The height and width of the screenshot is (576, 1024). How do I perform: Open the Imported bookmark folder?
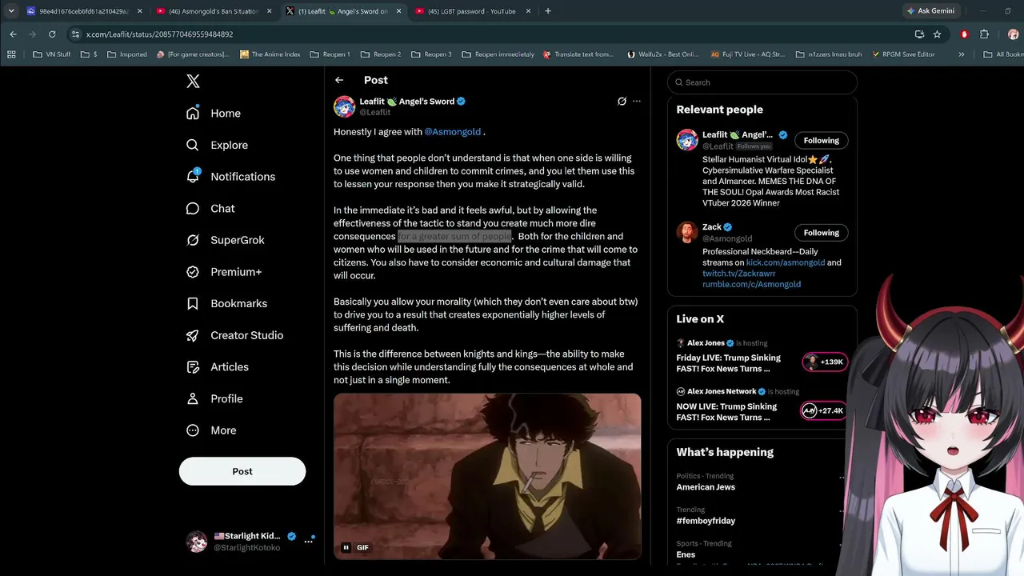coord(127,54)
